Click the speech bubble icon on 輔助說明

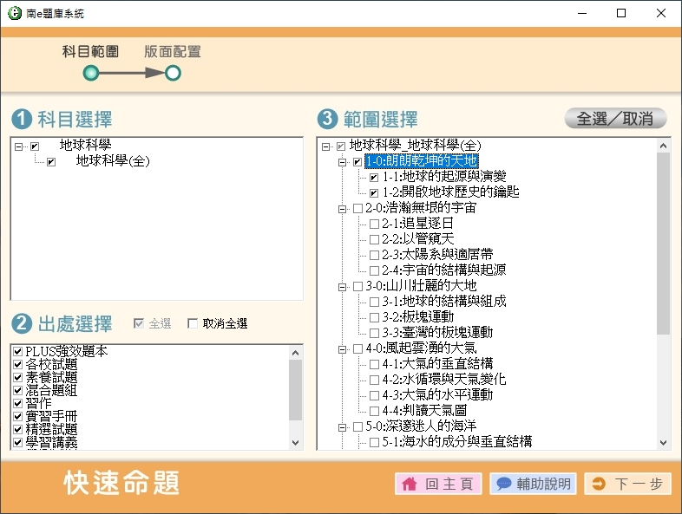503,484
